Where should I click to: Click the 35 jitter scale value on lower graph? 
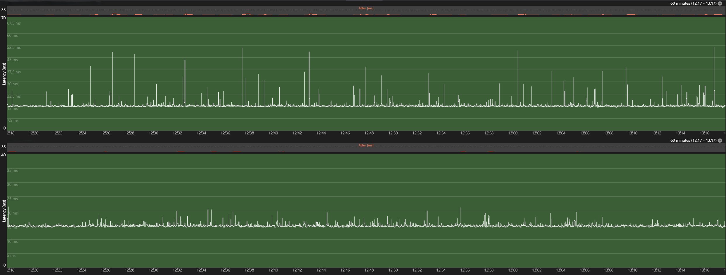pyautogui.click(x=4, y=147)
